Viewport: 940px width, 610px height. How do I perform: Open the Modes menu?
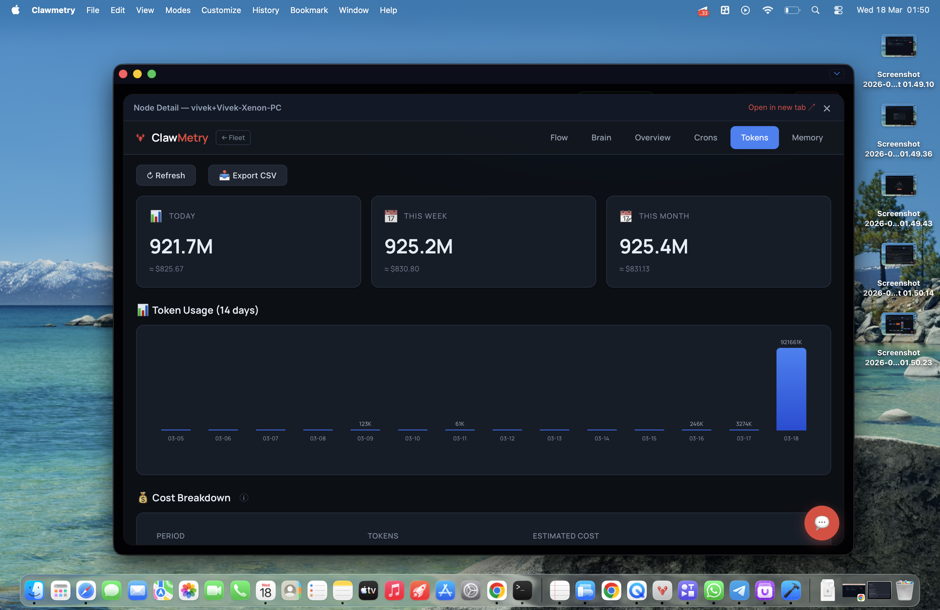point(178,10)
